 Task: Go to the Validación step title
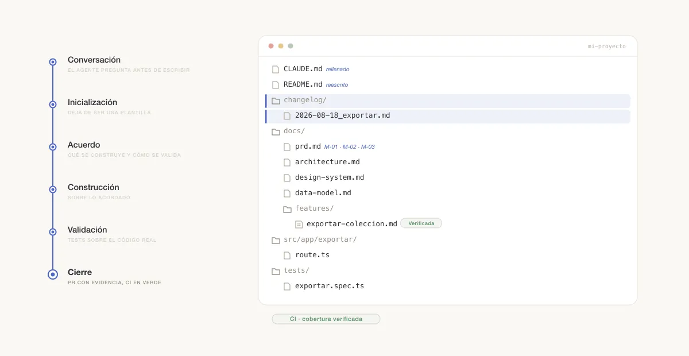(87, 230)
